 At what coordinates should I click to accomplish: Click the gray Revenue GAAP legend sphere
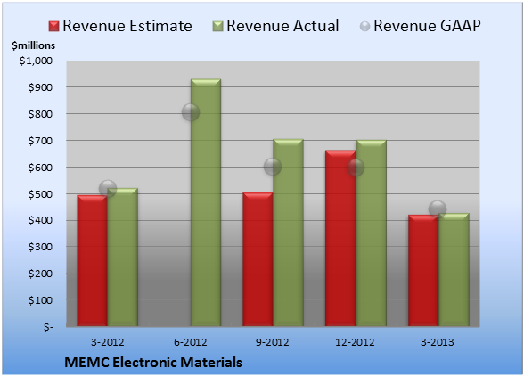[x=365, y=27]
